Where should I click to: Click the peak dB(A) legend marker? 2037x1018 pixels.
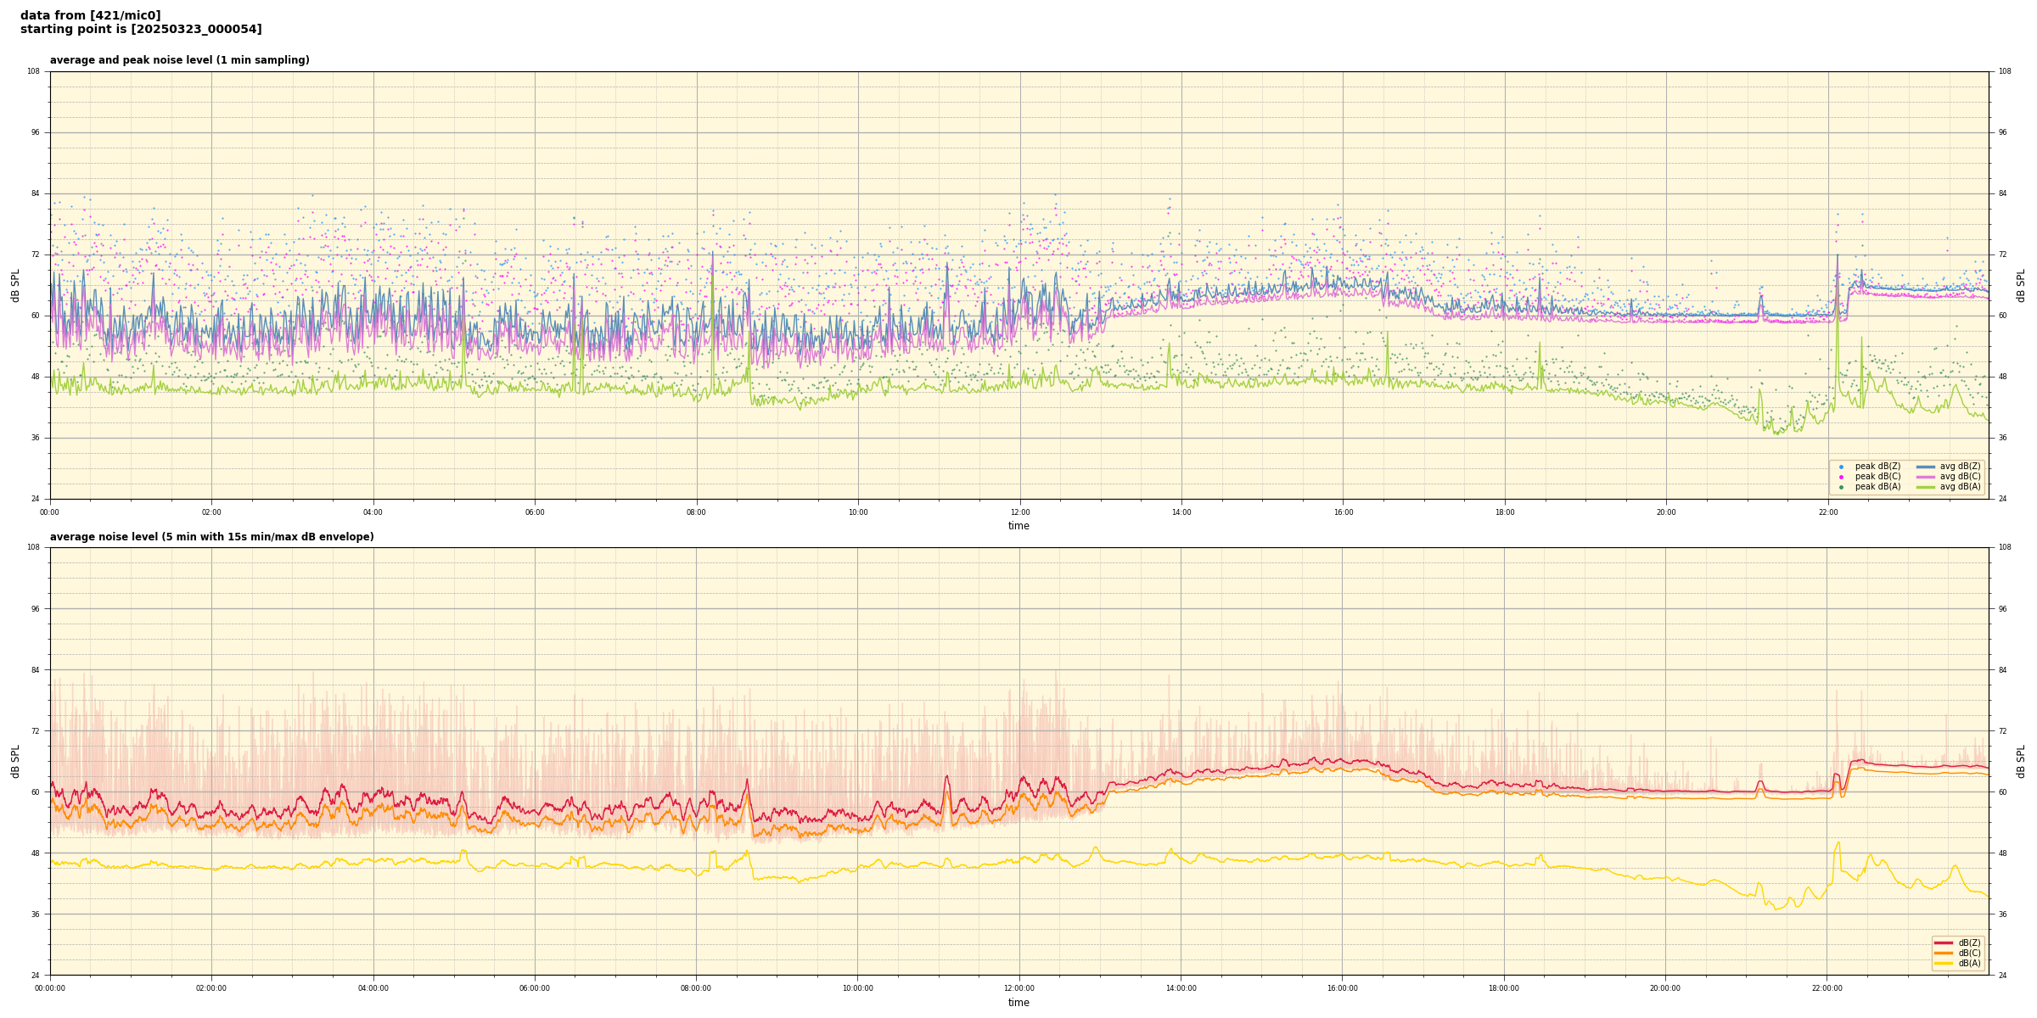point(1841,487)
